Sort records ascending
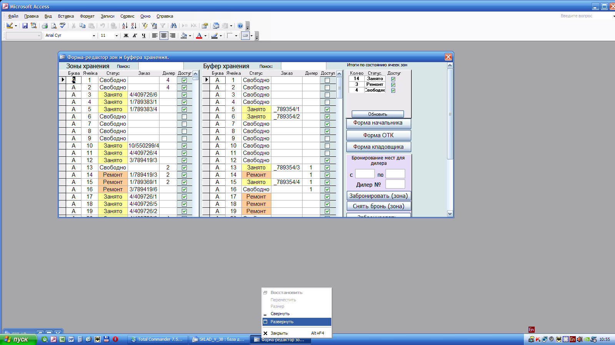Image resolution: width=615 pixels, height=345 pixels. pyautogui.click(x=125, y=26)
